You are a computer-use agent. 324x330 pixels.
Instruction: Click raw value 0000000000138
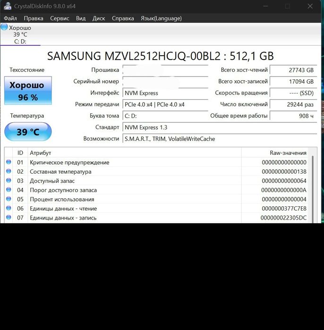pos(284,171)
